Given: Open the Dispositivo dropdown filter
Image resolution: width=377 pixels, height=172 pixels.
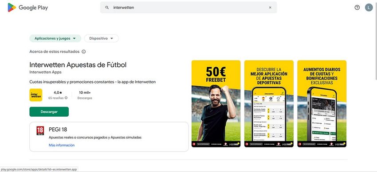Looking at the screenshot, I should point(102,38).
